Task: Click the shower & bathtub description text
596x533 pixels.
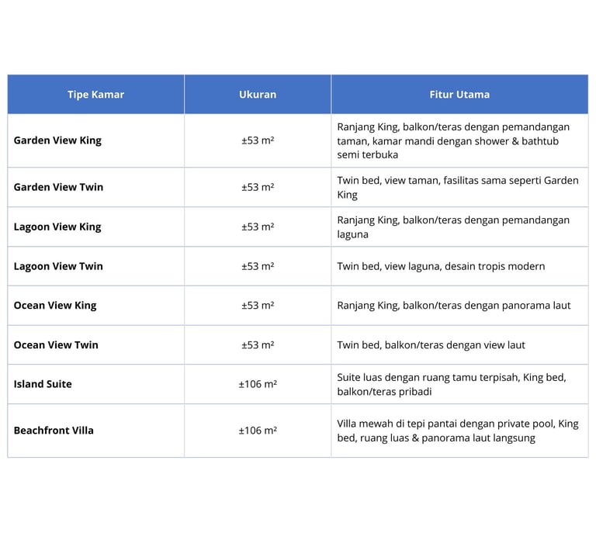Action: 448,140
